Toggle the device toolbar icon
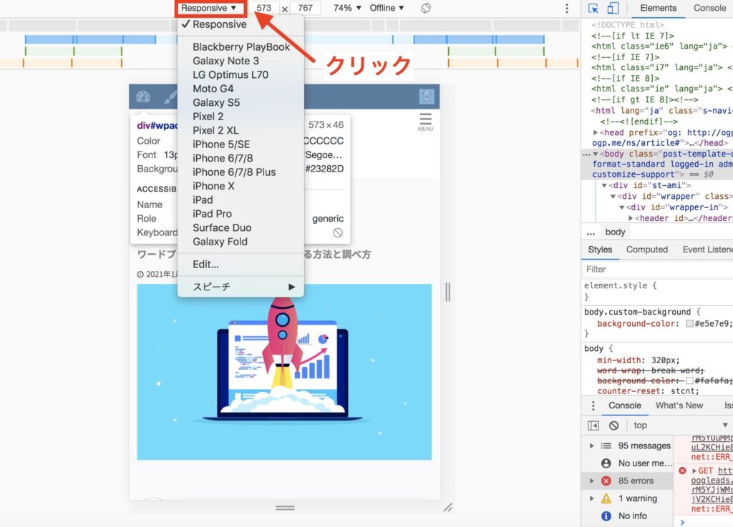The height and width of the screenshot is (527, 733). pos(613,8)
